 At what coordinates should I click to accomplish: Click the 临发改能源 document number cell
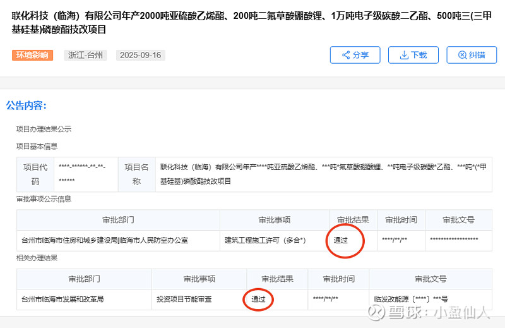(431, 300)
